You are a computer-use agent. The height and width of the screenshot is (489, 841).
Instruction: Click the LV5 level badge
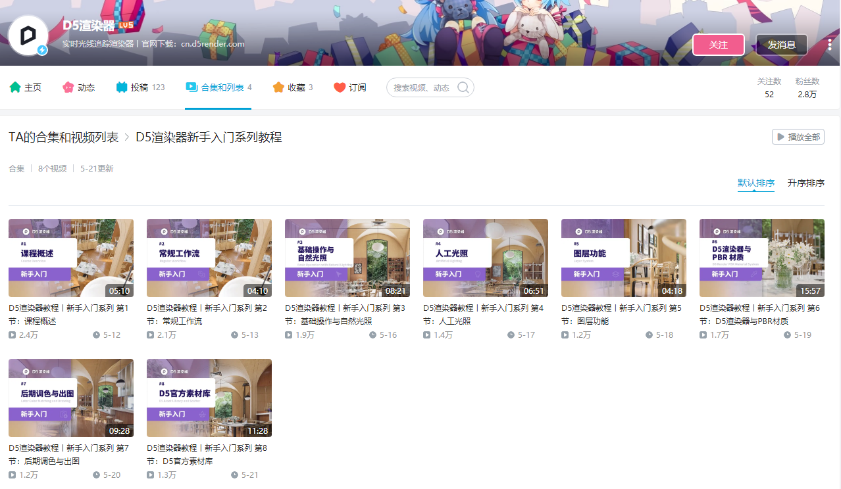point(126,25)
